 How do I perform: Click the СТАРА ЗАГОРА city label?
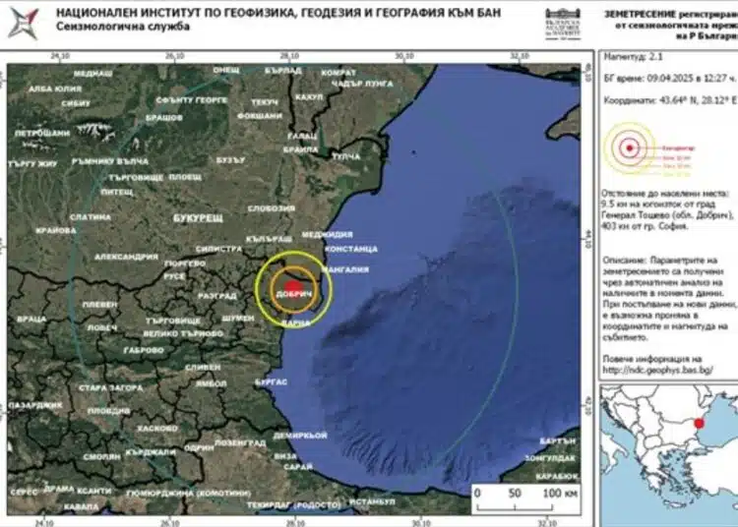tap(110, 388)
